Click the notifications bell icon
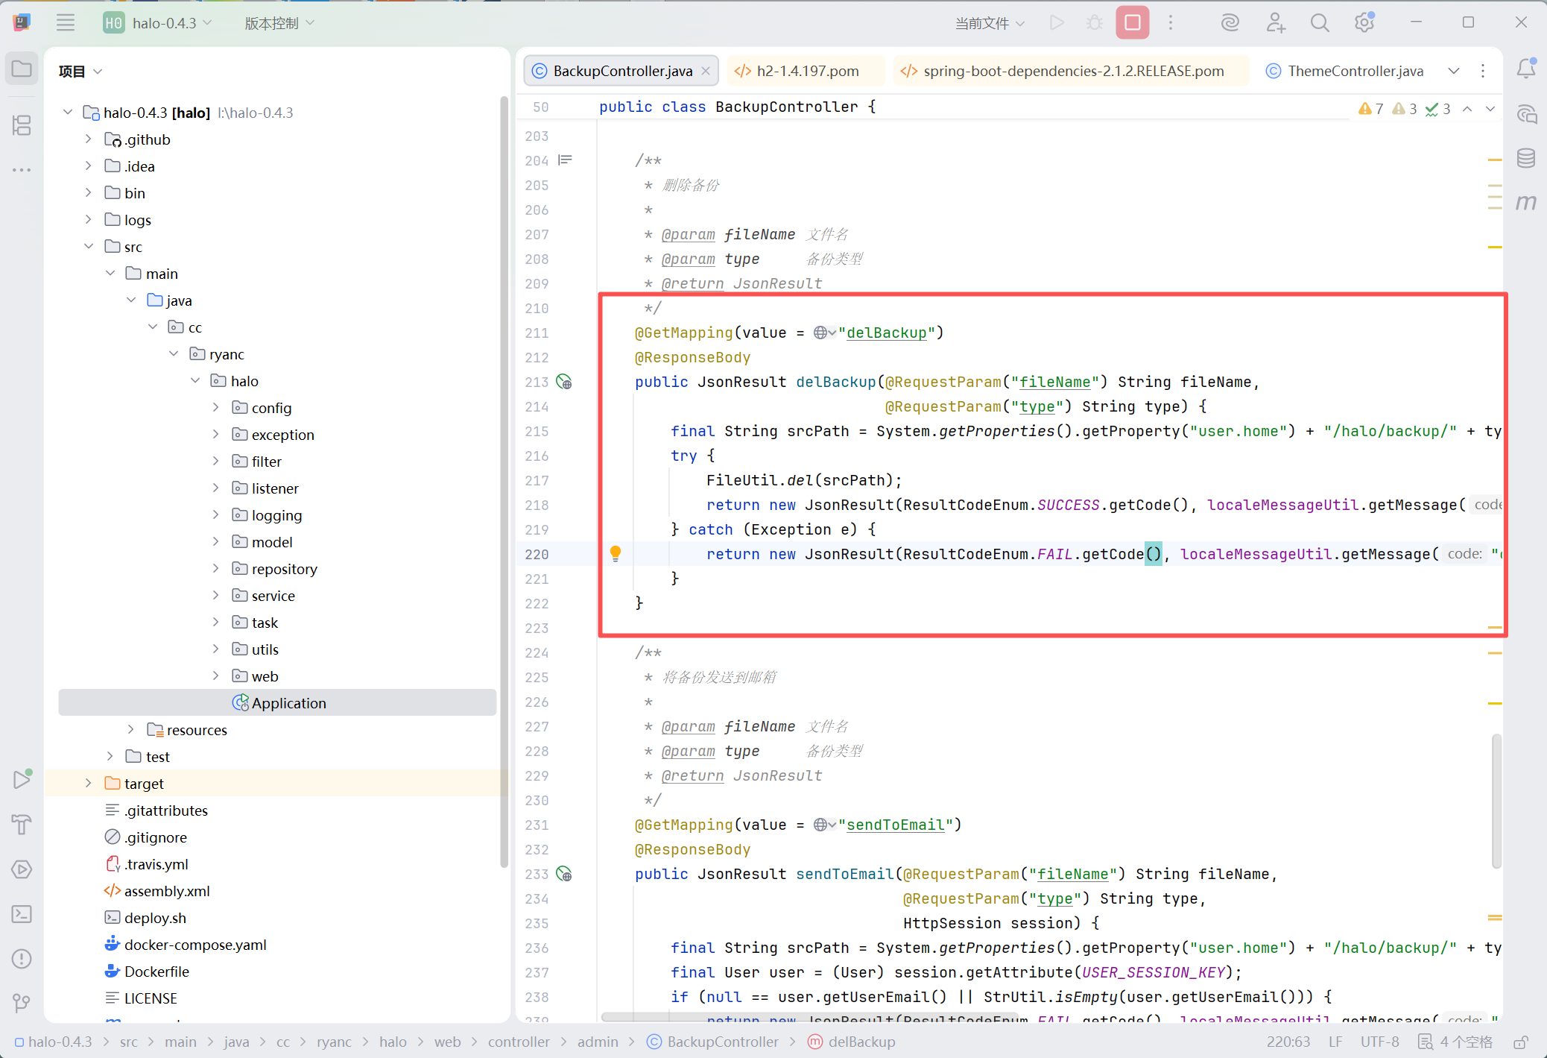 coord(1525,69)
